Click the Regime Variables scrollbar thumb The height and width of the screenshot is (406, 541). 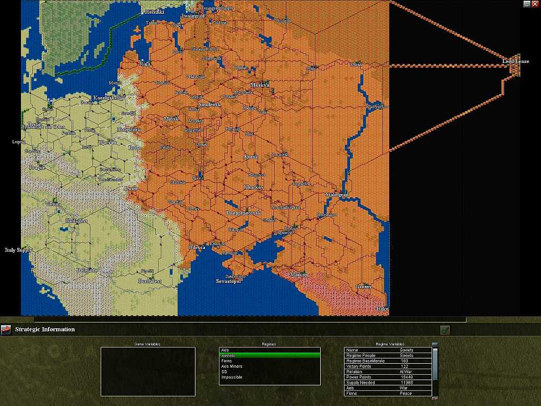[435, 364]
